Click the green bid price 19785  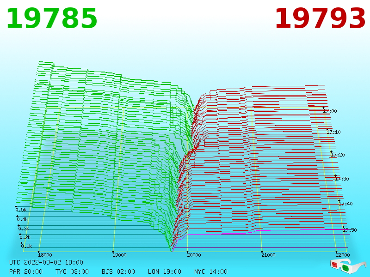coord(52,18)
